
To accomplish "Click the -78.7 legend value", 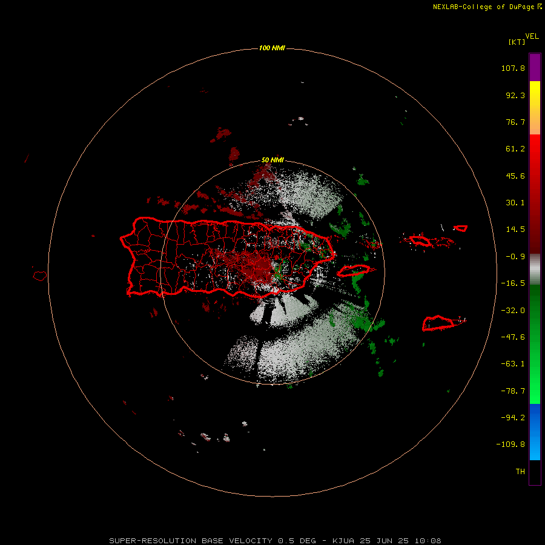I will coord(513,391).
